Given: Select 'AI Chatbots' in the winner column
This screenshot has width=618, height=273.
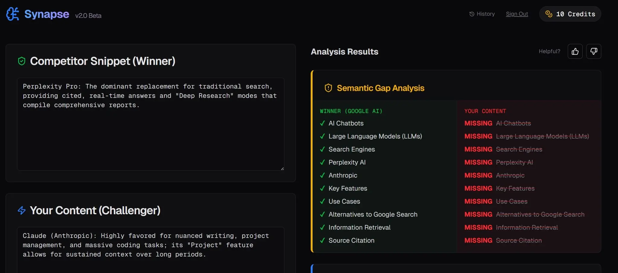Looking at the screenshot, I should point(346,123).
